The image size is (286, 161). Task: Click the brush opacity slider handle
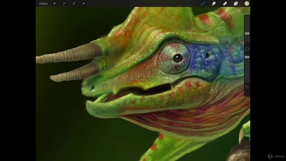[247, 57]
